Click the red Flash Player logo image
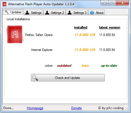 tap(15, 34)
